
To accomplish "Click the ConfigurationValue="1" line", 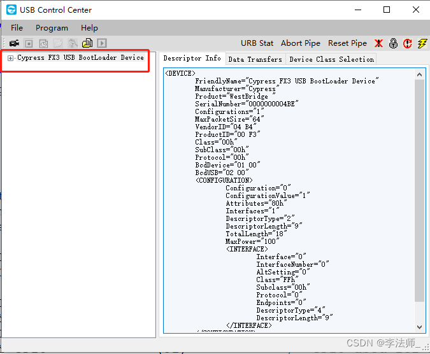I will pyautogui.click(x=268, y=195).
